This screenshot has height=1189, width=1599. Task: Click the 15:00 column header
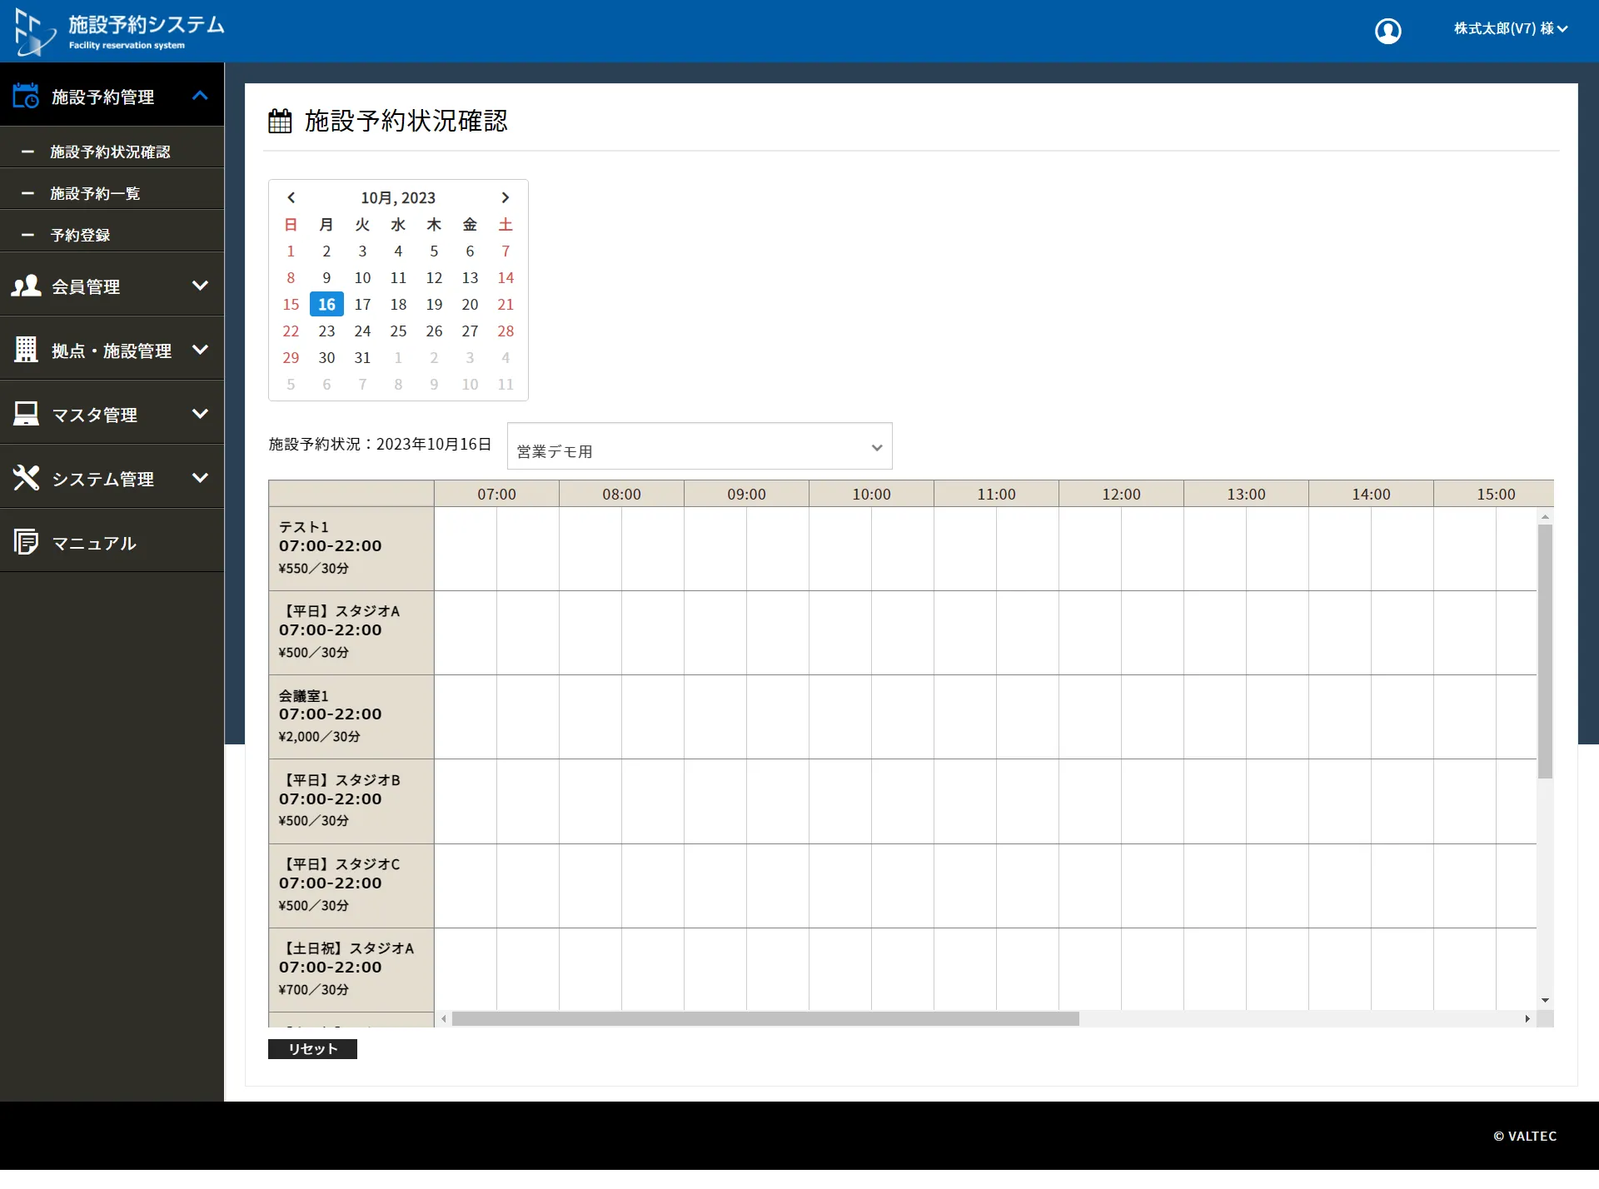click(x=1494, y=494)
